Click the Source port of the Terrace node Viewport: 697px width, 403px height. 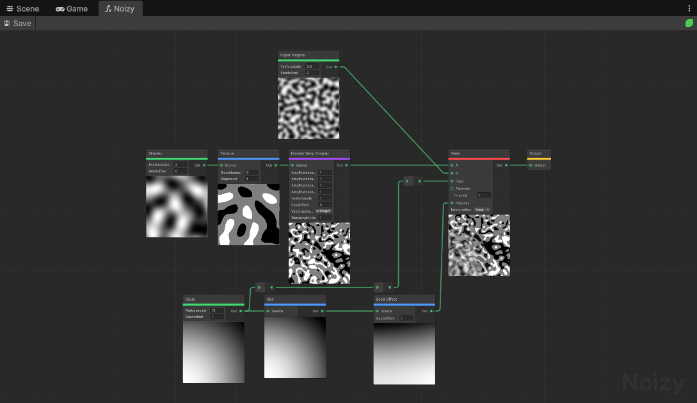[221, 165]
